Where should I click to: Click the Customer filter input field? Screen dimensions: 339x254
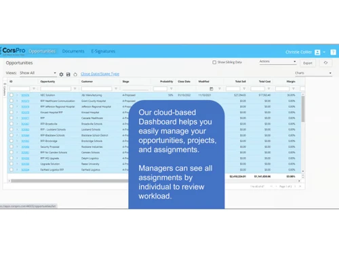[96, 89]
